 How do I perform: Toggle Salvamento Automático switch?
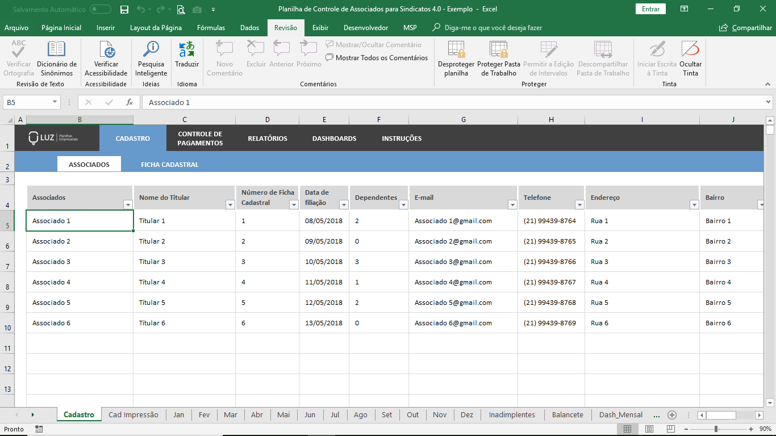point(101,9)
